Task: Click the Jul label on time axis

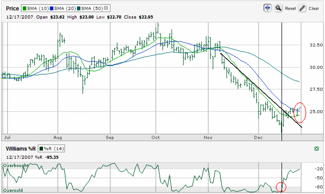Action: (7, 138)
